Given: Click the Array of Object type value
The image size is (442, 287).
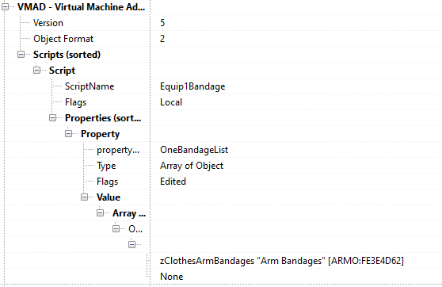Looking at the screenshot, I should [x=192, y=166].
